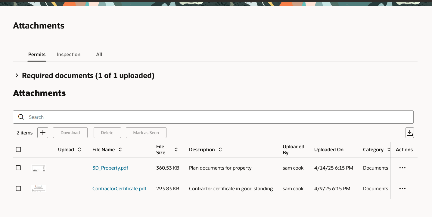Open the Actions menu for 3D_Property.pdf

point(402,168)
